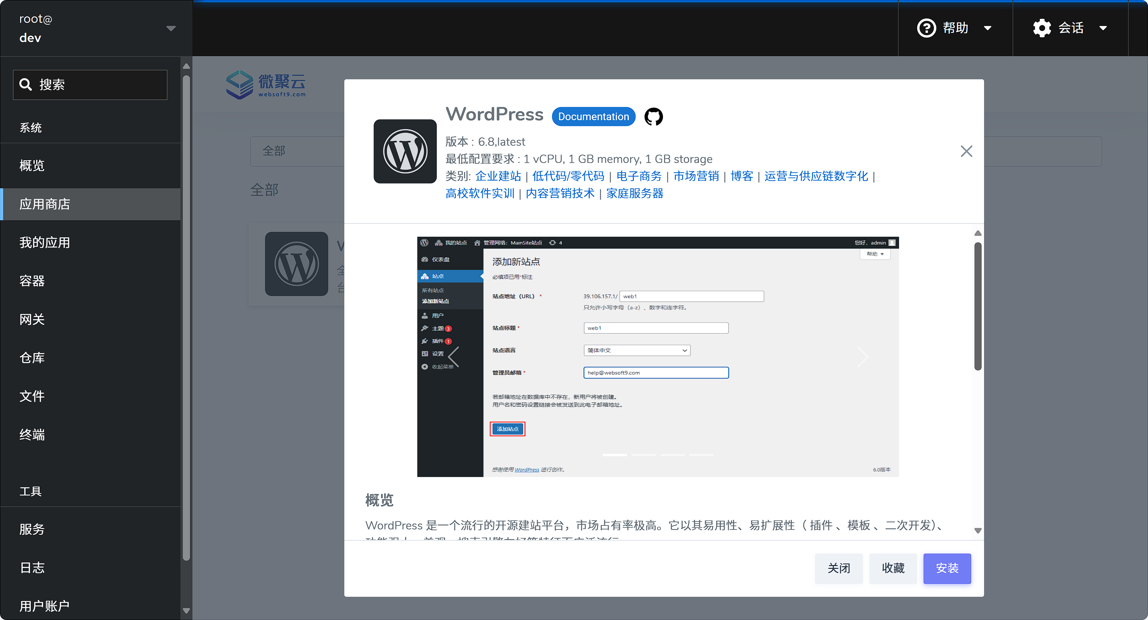Expand the root@dev account dropdown
Viewport: 1148px width, 620px height.
click(x=170, y=28)
